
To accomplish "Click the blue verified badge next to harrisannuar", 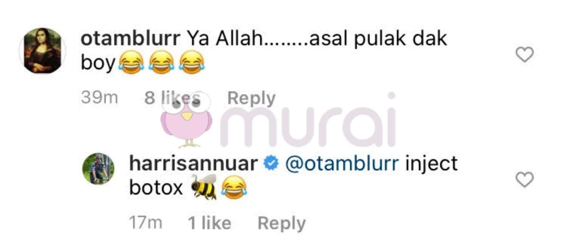I will coord(271,163).
